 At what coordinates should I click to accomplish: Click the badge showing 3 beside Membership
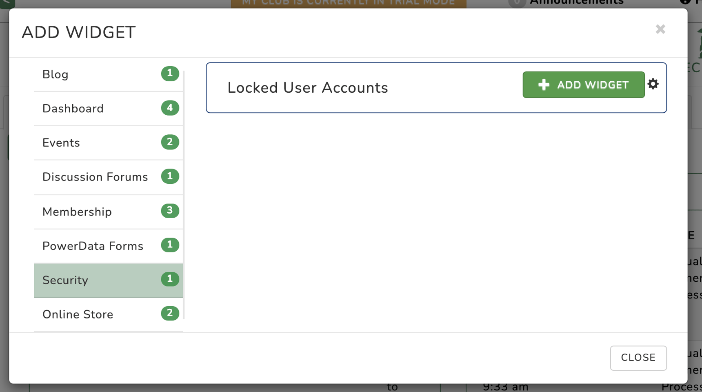(169, 211)
